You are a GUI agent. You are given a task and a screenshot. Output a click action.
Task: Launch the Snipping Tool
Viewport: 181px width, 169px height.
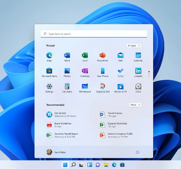point(102,88)
